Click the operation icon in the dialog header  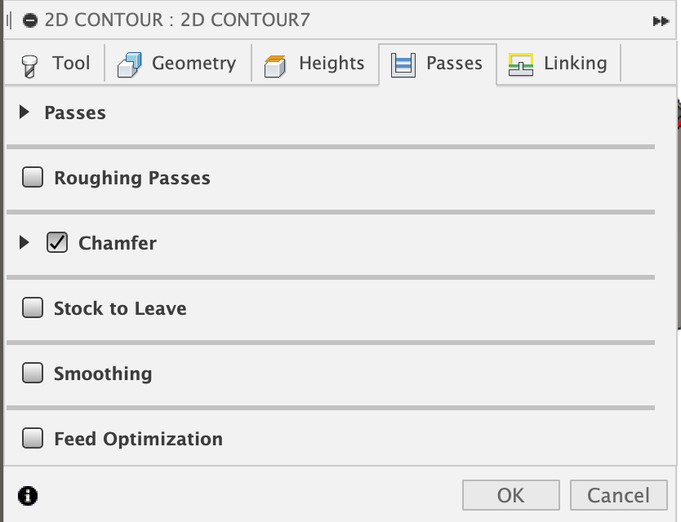(x=30, y=19)
